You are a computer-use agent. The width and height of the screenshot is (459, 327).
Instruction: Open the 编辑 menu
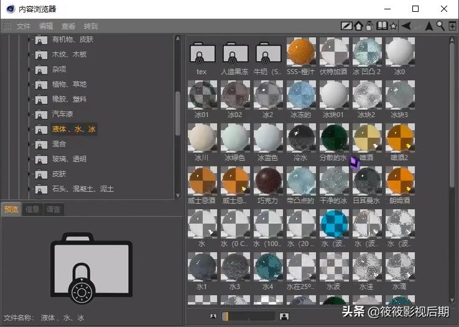46,26
